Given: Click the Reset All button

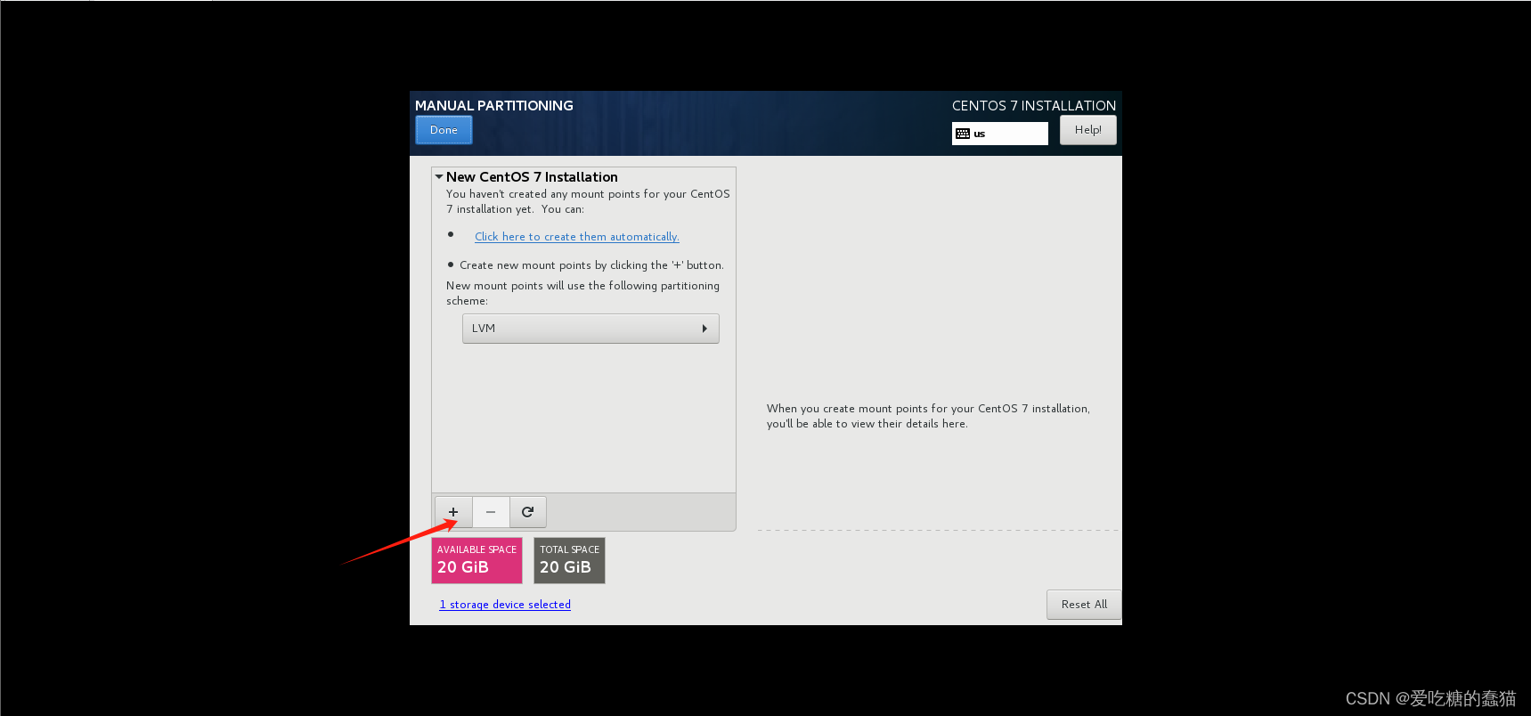Looking at the screenshot, I should click(x=1084, y=604).
